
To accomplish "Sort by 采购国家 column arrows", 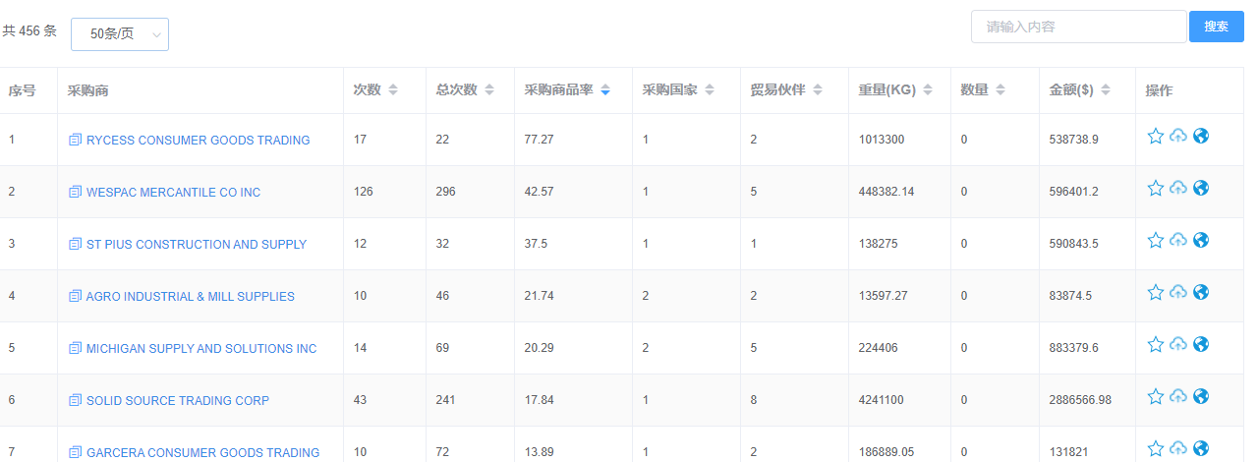I will click(710, 90).
